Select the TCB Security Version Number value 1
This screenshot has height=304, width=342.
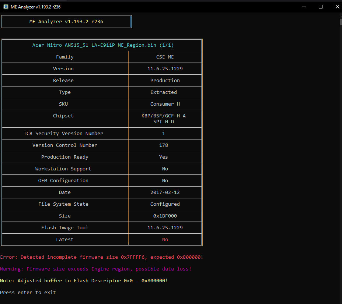[164, 133]
